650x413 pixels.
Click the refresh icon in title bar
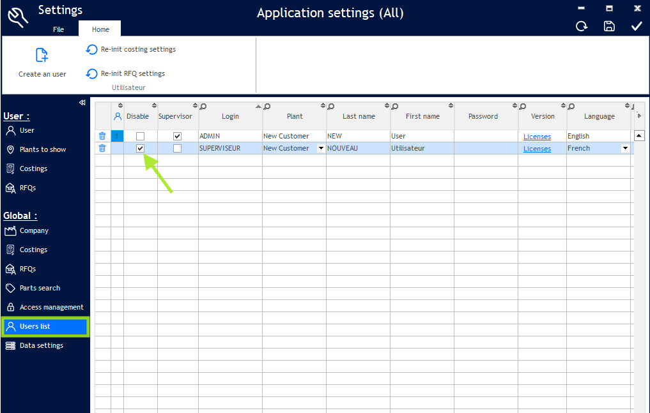tap(582, 26)
